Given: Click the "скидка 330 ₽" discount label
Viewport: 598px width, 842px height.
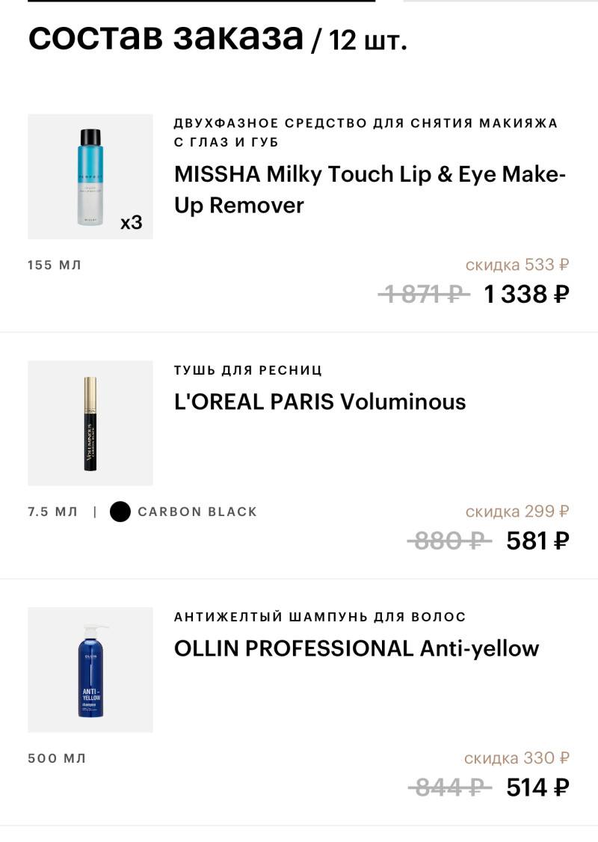Looking at the screenshot, I should [x=517, y=758].
